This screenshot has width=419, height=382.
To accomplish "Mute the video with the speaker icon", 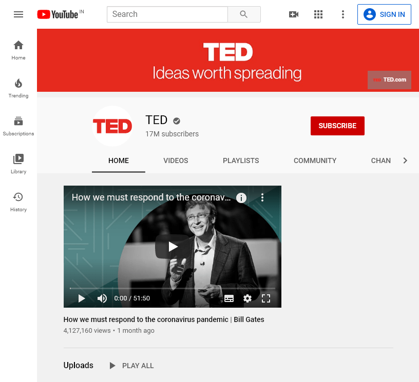I will click(x=102, y=298).
